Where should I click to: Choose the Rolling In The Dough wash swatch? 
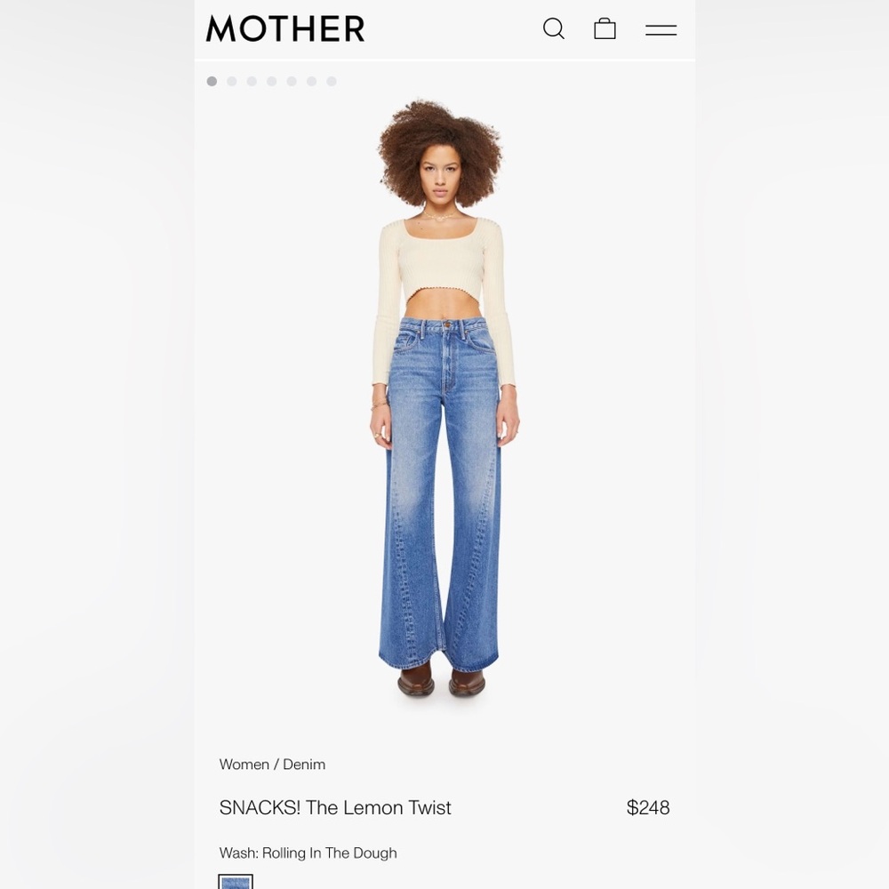point(236,882)
